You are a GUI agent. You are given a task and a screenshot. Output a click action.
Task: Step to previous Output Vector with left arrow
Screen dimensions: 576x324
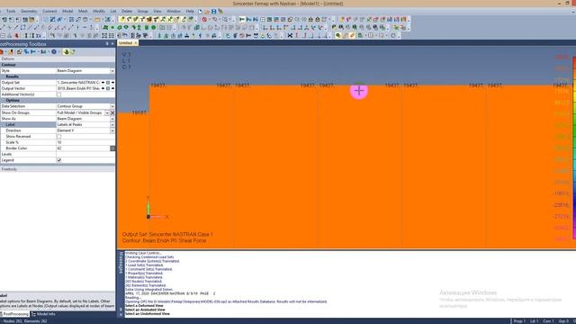pyautogui.click(x=103, y=88)
